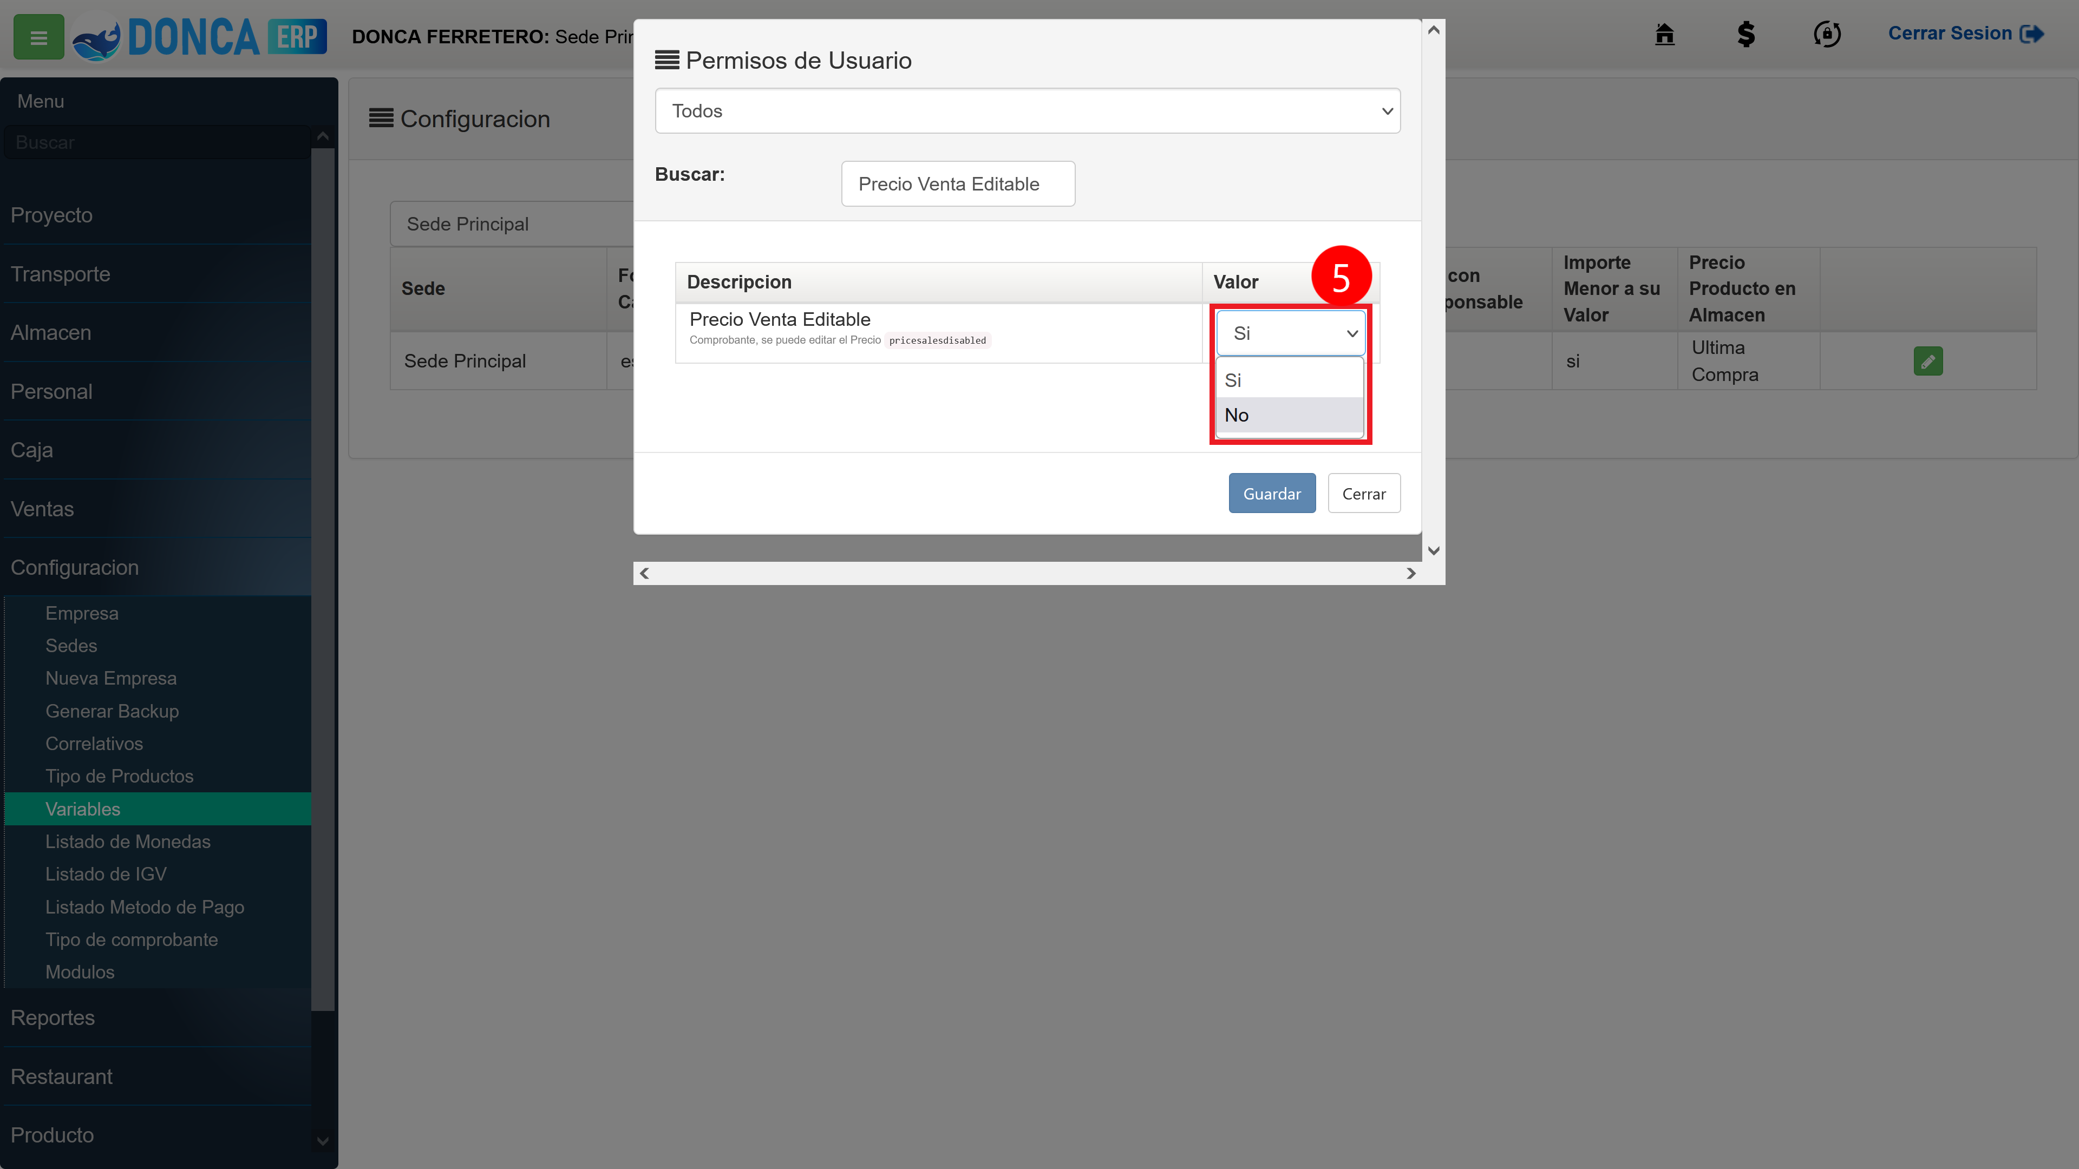Click Precio Producto en Almacen column header
The image size is (2079, 1169).
click(x=1748, y=289)
